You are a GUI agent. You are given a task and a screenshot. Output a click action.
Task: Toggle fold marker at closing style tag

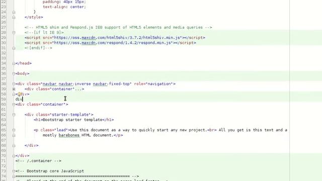tap(14, 17)
